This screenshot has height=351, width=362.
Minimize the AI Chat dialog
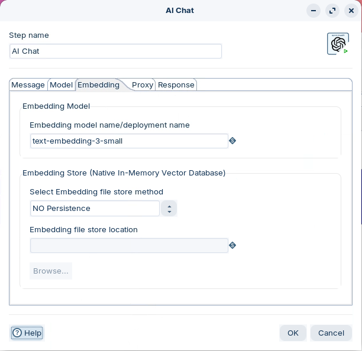coord(313,11)
